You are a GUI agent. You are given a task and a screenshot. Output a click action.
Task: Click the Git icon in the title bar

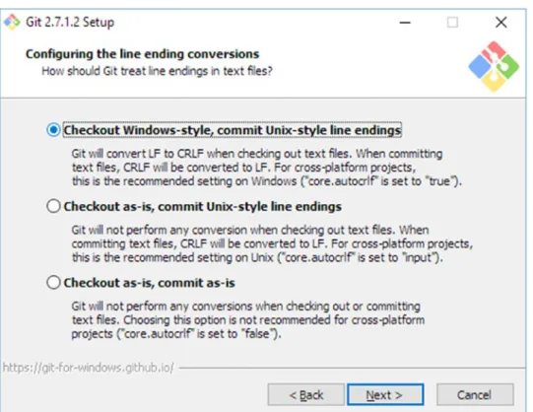pyautogui.click(x=12, y=22)
